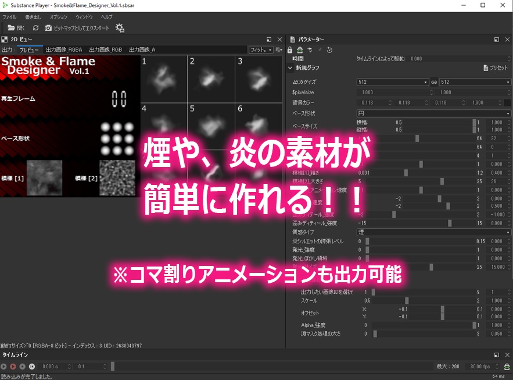
Task: Click the stepper of the first 背景カラー value
Action: point(390,103)
